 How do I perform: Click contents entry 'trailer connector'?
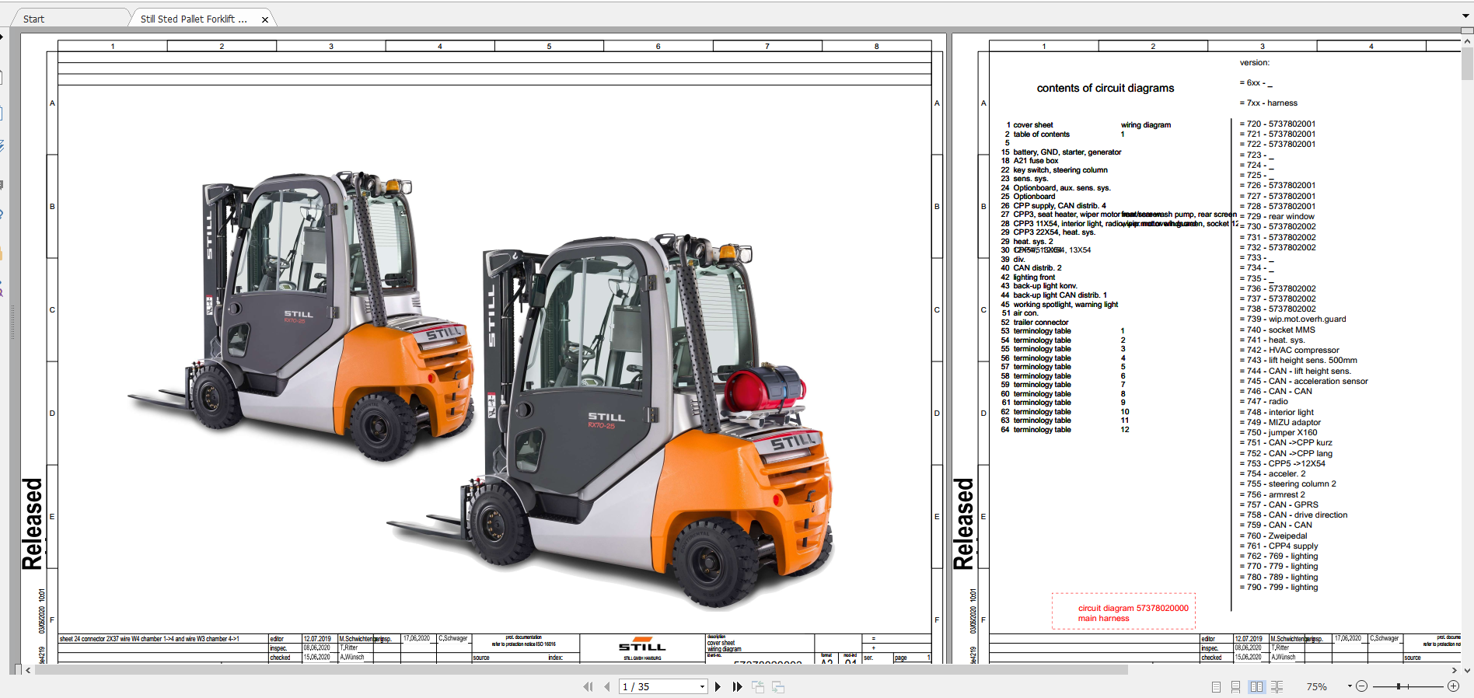pyautogui.click(x=1040, y=323)
